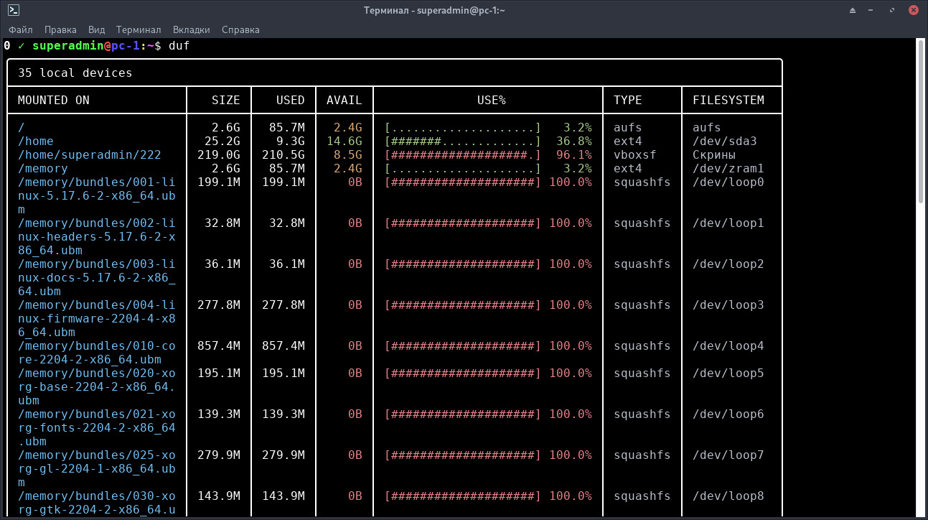Image resolution: width=928 pixels, height=520 pixels.
Task: Click the usage bar of /dev/loop0 row
Action: pos(463,182)
